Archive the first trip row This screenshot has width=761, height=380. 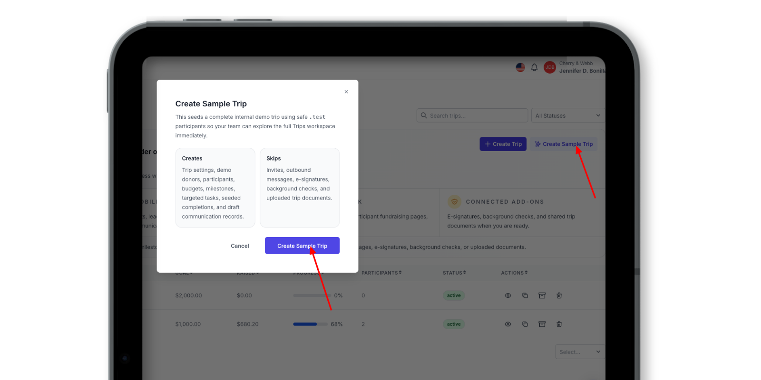click(x=542, y=295)
